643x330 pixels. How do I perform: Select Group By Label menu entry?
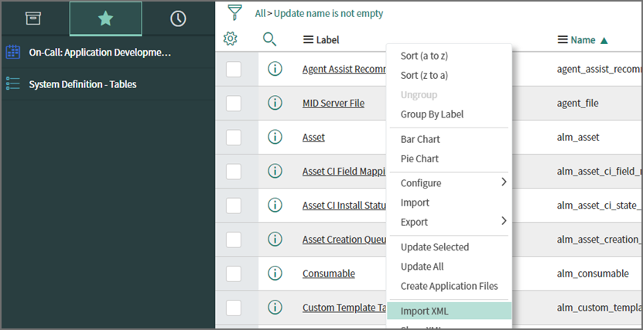432,114
